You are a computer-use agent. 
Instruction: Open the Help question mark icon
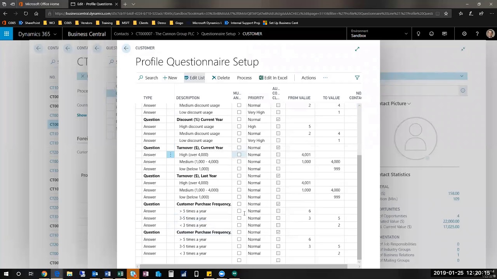(x=477, y=34)
